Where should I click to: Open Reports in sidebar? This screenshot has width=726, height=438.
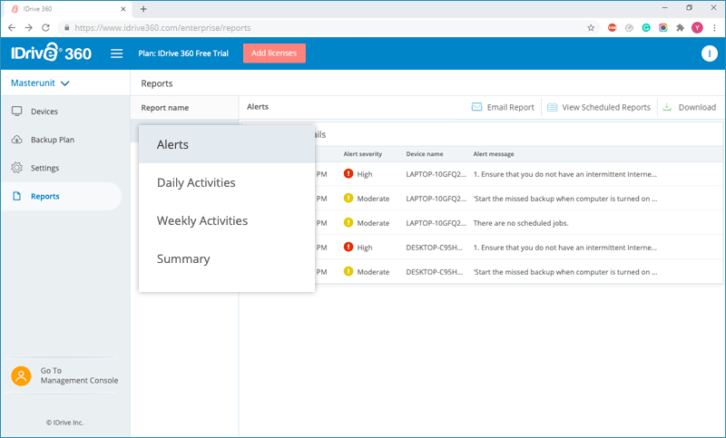click(61, 196)
